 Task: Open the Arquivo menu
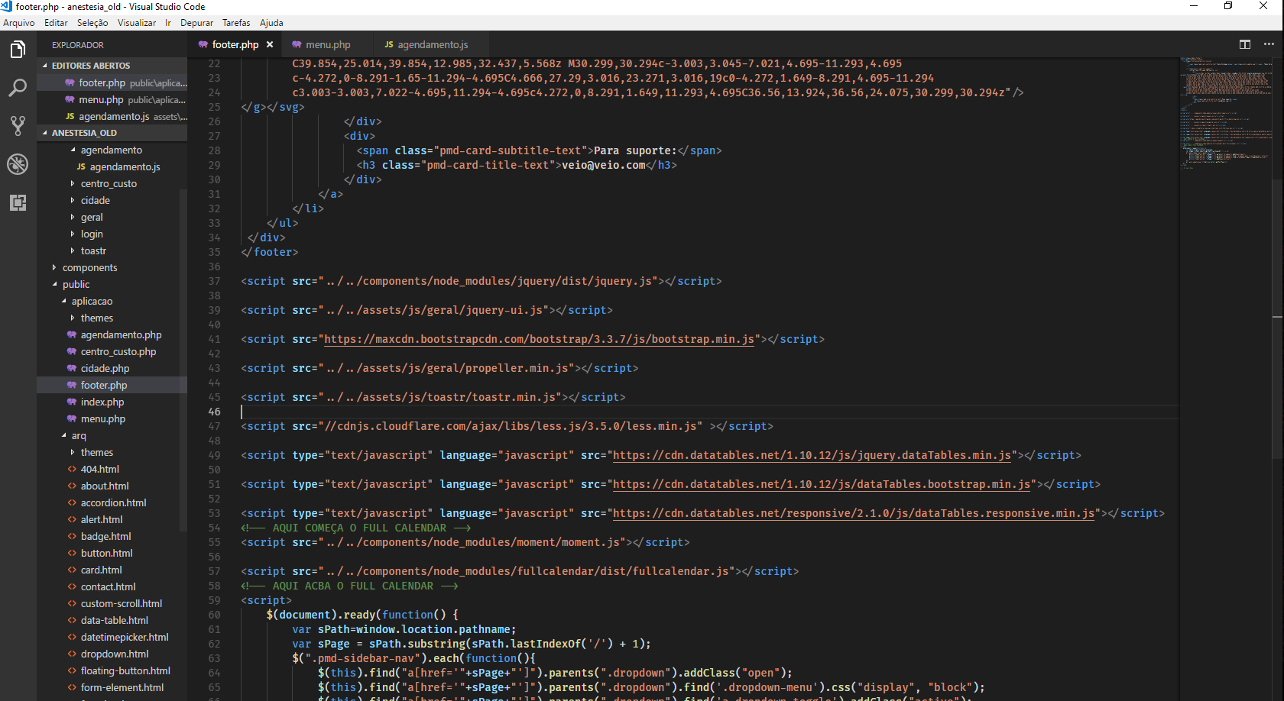(x=19, y=23)
